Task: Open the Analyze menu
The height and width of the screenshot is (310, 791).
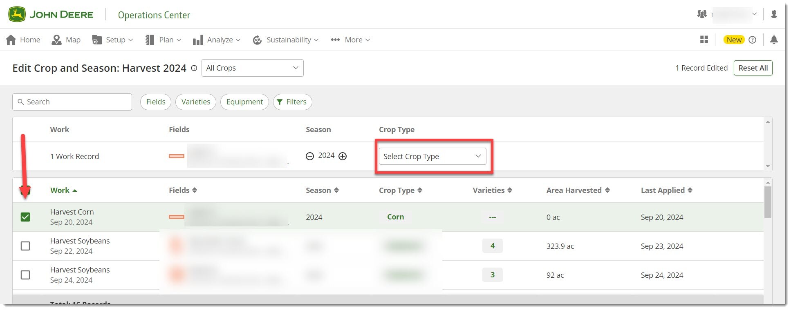Action: [217, 40]
